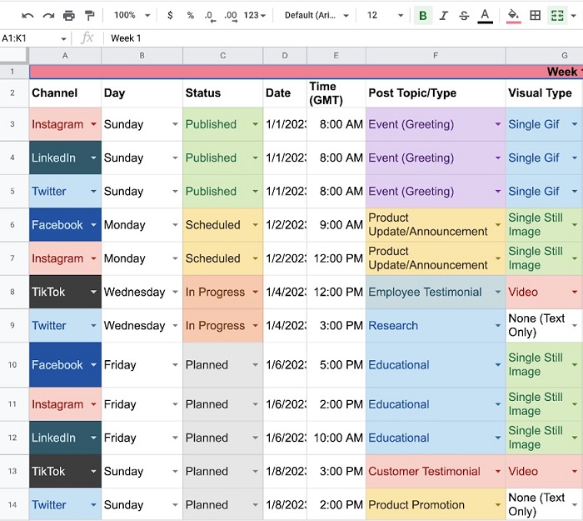Image resolution: width=583 pixels, height=521 pixels.
Task: Open Wednesday day dropdown in row 9
Action: coord(175,326)
